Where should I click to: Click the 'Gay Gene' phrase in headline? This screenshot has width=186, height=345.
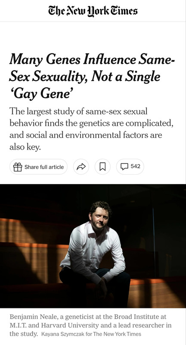coord(41,94)
